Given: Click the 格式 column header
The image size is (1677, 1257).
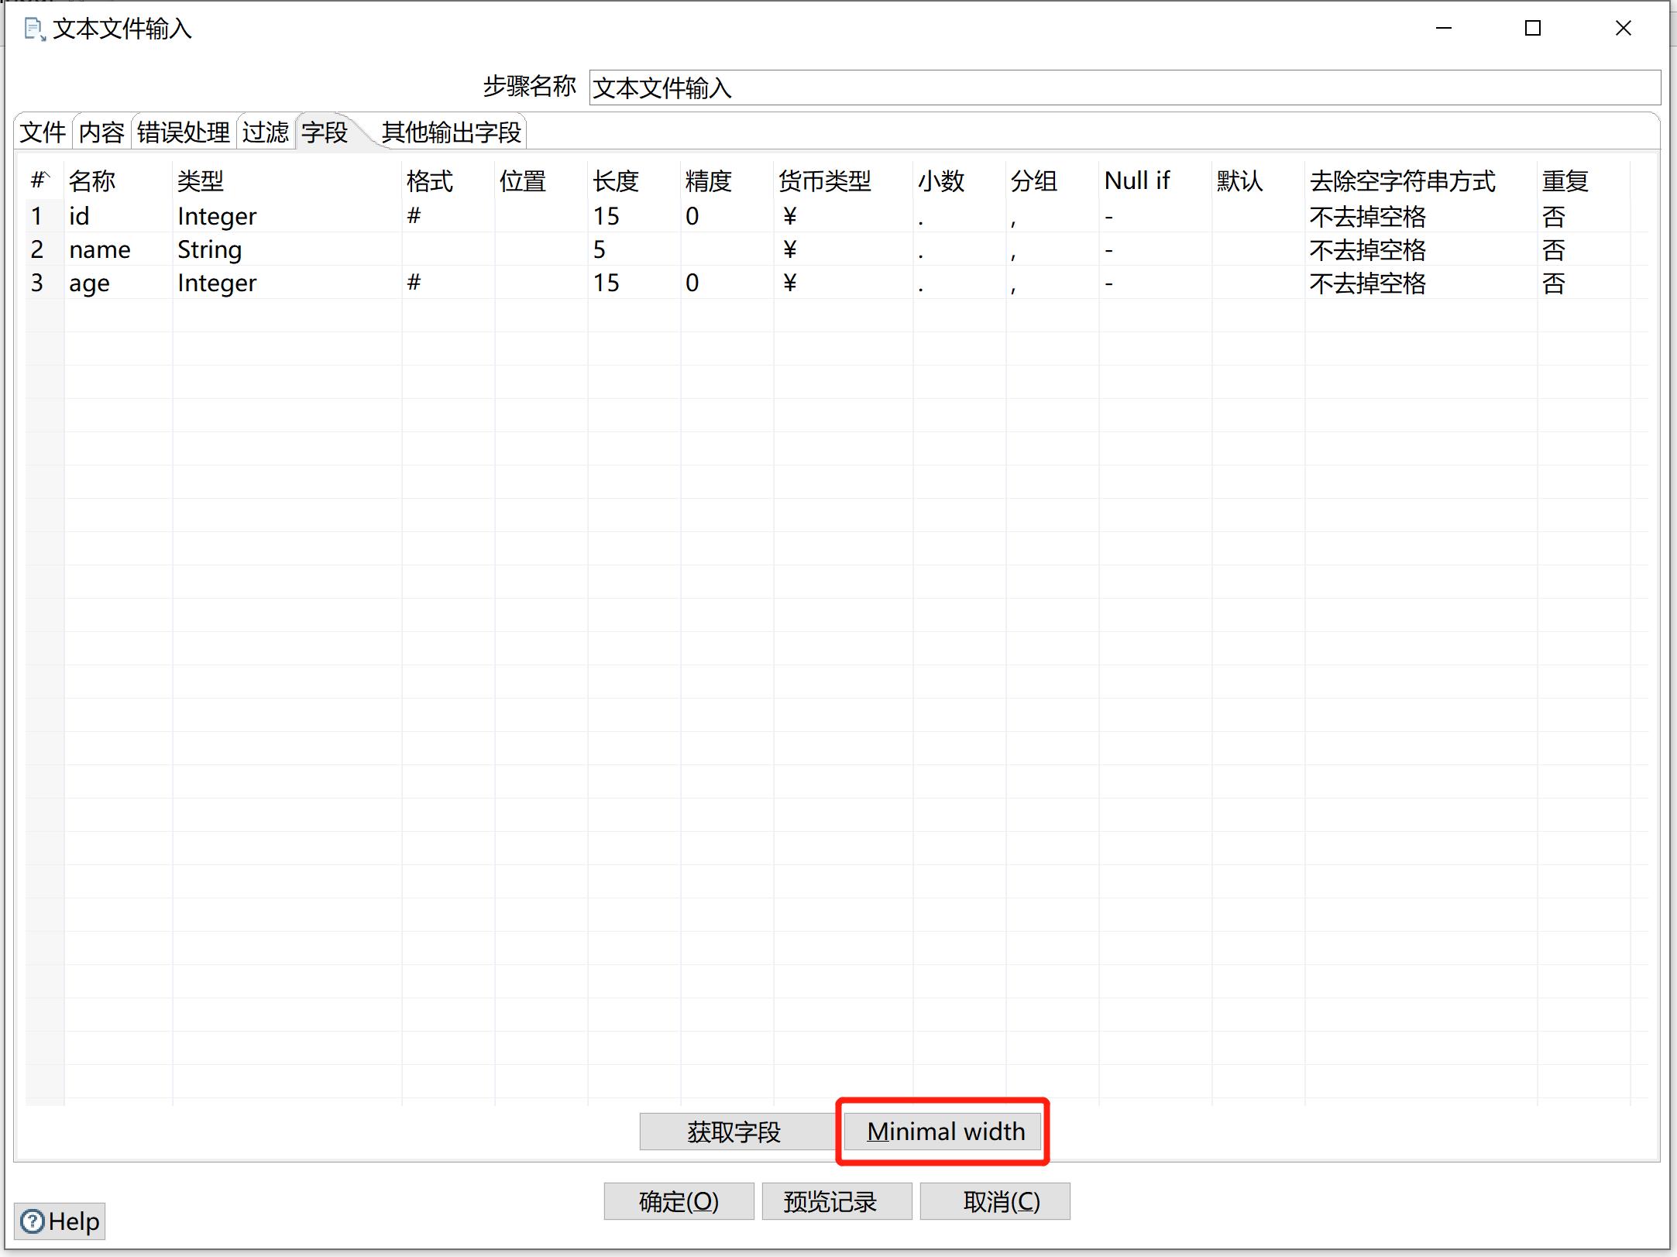Looking at the screenshot, I should (448, 180).
